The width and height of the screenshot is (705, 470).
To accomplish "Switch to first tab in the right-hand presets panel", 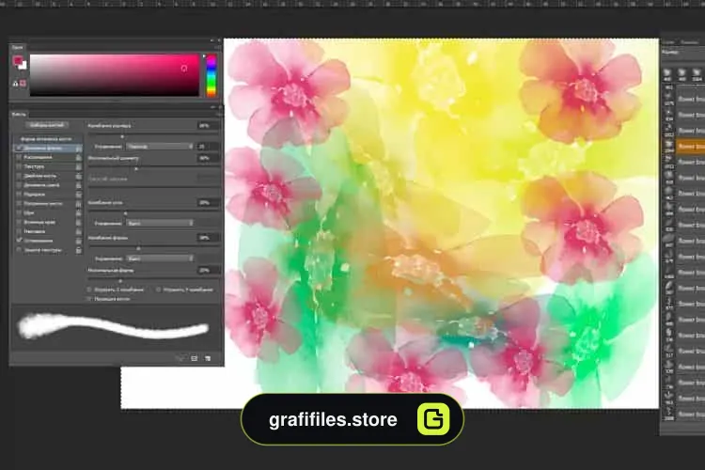I will point(669,42).
